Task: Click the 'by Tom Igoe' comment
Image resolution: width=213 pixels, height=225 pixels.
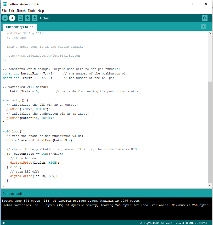Action: pos(16,38)
